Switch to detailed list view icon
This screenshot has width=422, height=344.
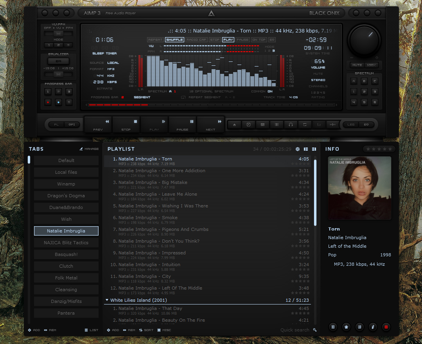(306, 149)
